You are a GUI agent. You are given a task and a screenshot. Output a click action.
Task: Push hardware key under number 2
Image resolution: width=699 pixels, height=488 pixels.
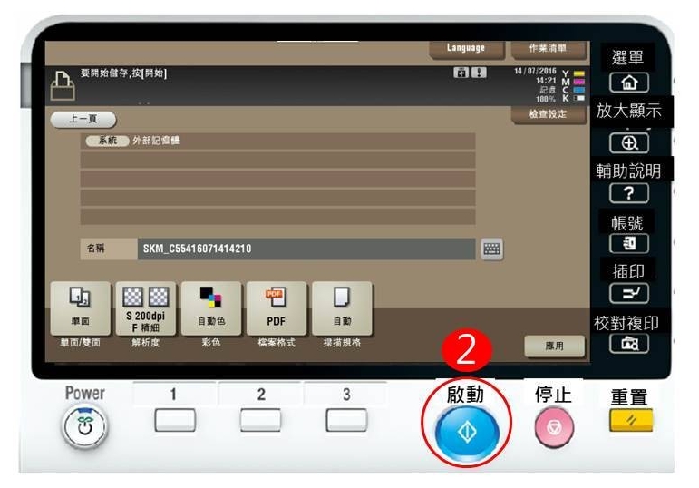coord(261,420)
